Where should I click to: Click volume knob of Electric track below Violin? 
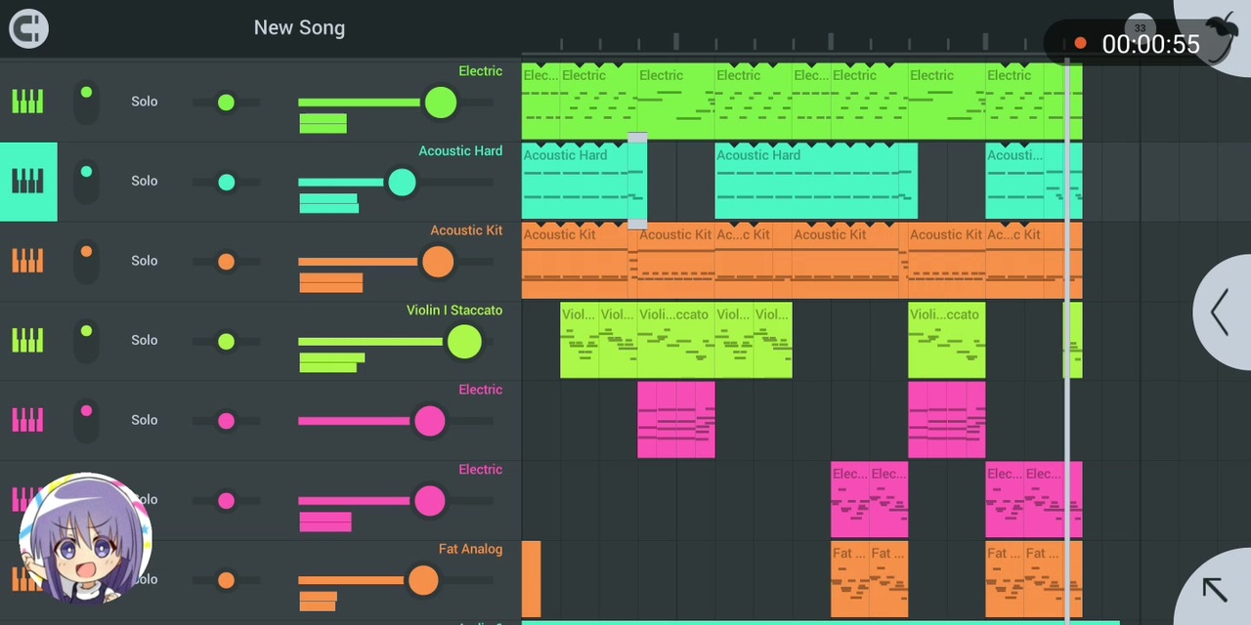(429, 421)
